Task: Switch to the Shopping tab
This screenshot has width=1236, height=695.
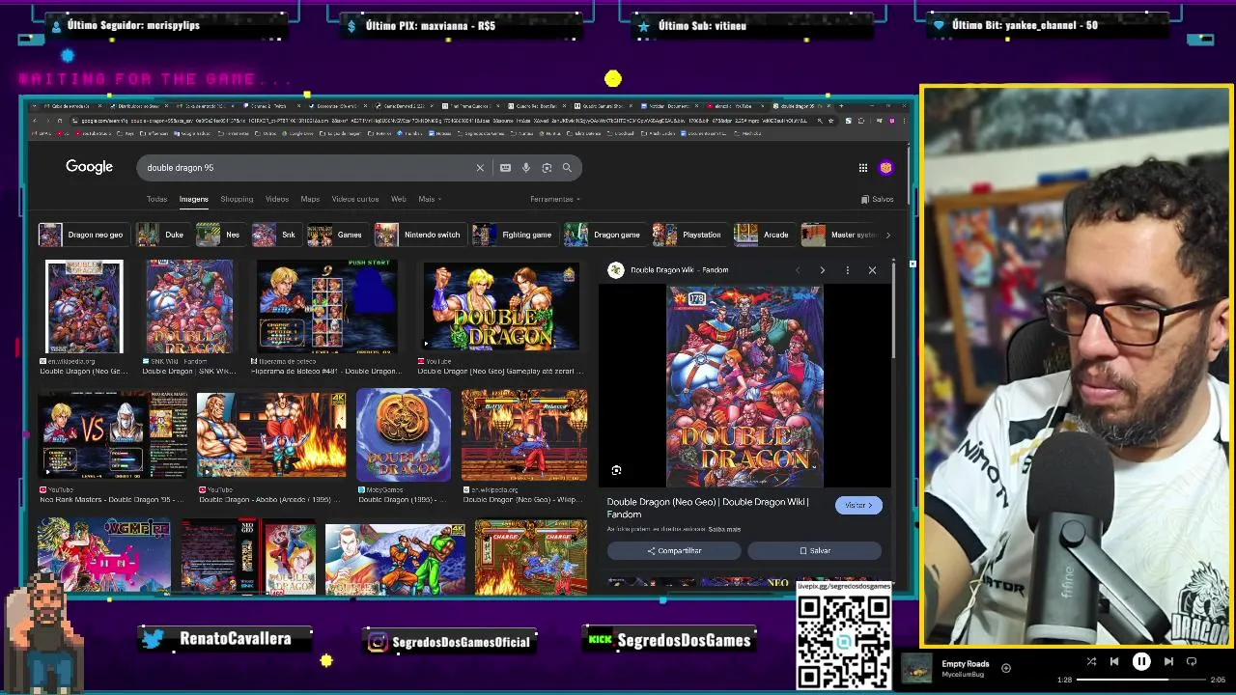Action: click(x=237, y=199)
